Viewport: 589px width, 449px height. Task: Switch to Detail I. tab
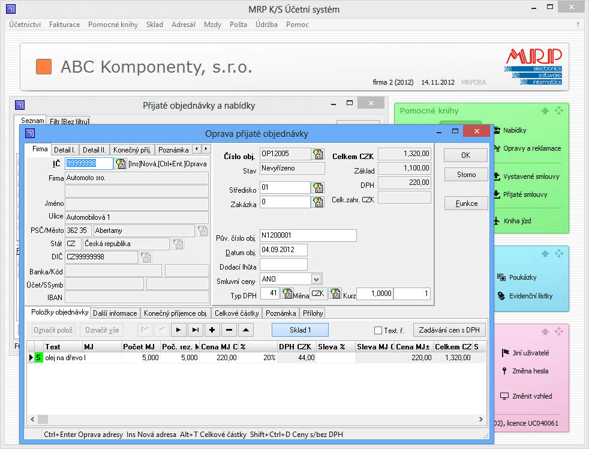[65, 149]
